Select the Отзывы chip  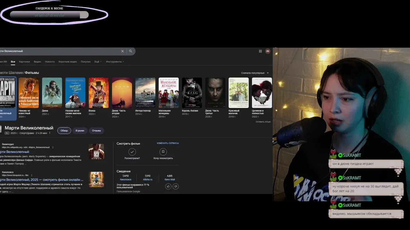click(x=96, y=131)
